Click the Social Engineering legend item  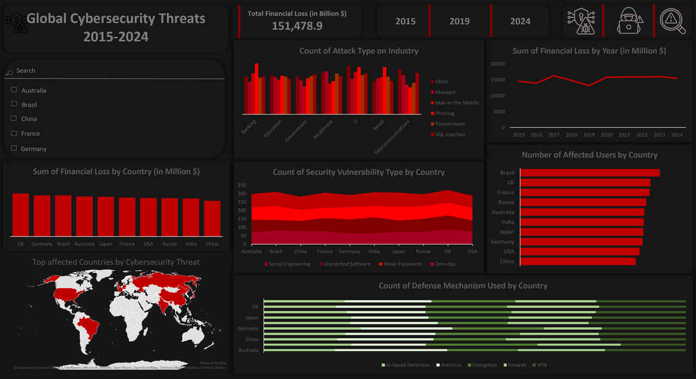click(287, 264)
